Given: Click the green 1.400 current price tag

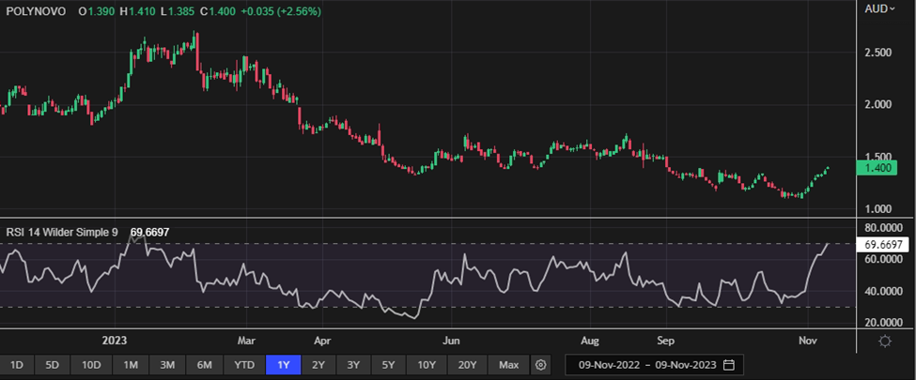Looking at the screenshot, I should pyautogui.click(x=876, y=168).
